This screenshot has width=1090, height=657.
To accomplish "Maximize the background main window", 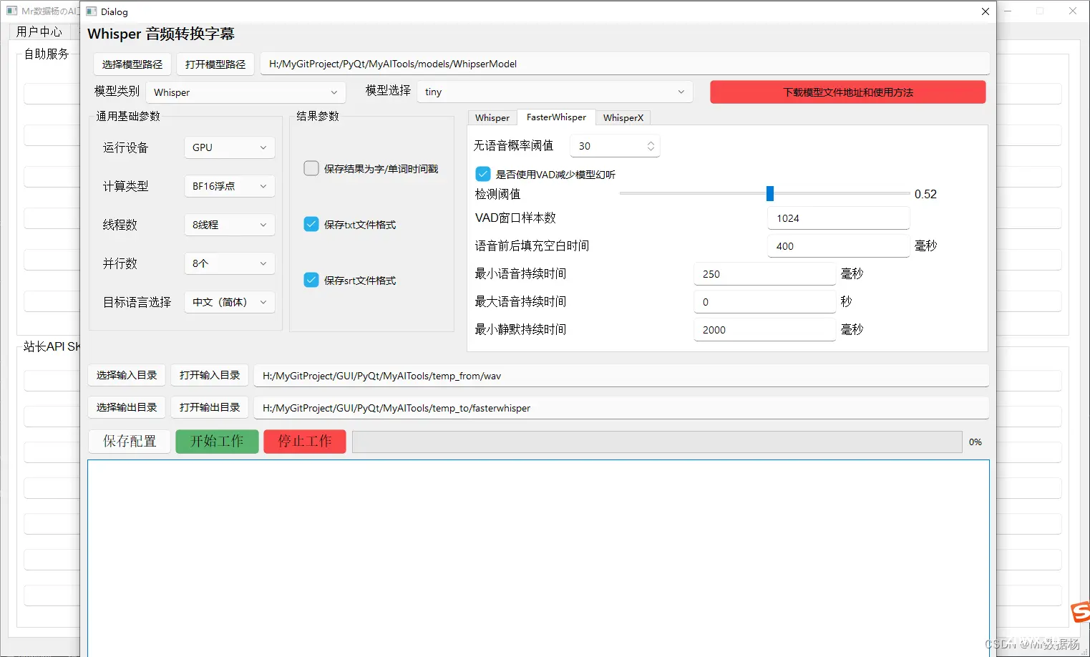I will [1040, 11].
